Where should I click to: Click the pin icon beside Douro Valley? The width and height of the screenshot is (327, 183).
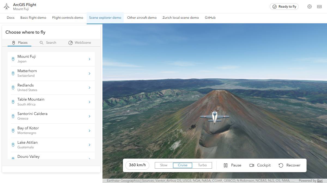click(13, 158)
